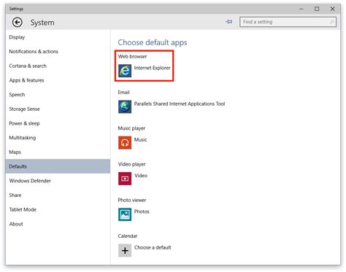
Task: Minimize the Settings window
Action: coord(301,9)
